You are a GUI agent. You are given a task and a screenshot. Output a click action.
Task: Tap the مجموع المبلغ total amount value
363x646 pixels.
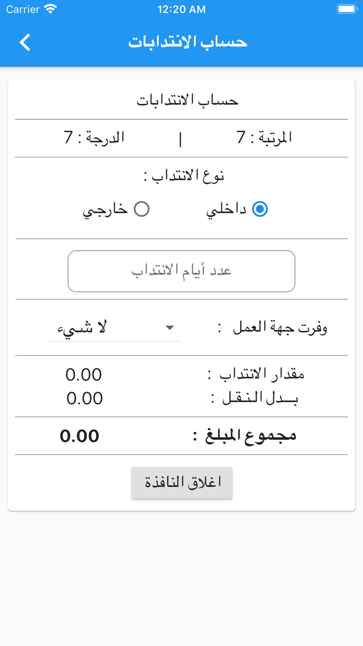[x=79, y=436]
